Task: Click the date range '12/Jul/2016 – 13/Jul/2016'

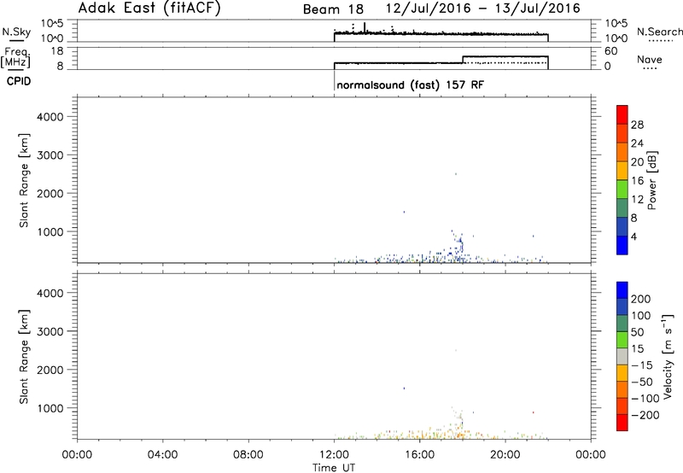Action: click(x=483, y=8)
